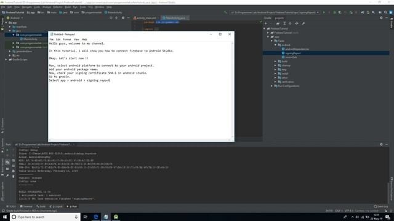
Task: Click Collapse All icon in the Gradle toolbar
Action: [290, 23]
